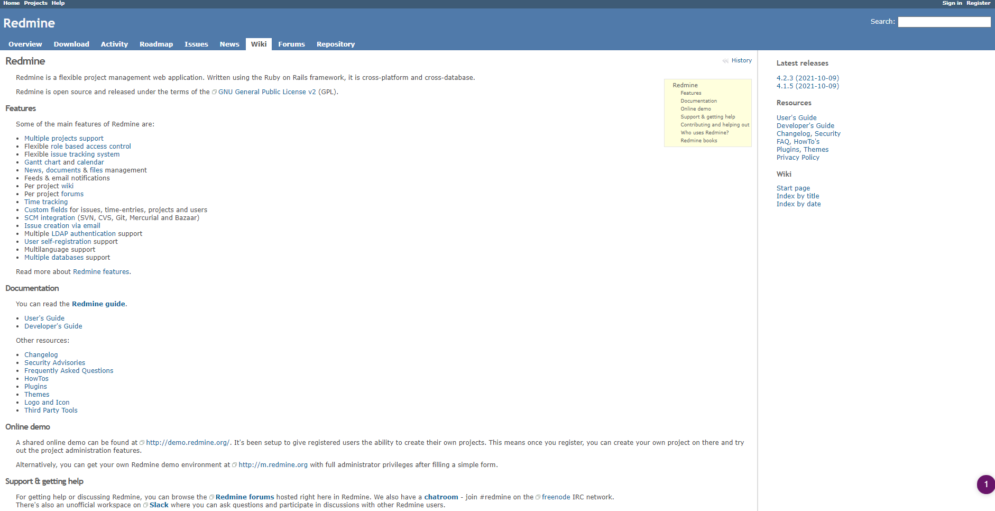Screen dimensions: 995x511
Task: Open Index by title link
Action: tap(798, 196)
